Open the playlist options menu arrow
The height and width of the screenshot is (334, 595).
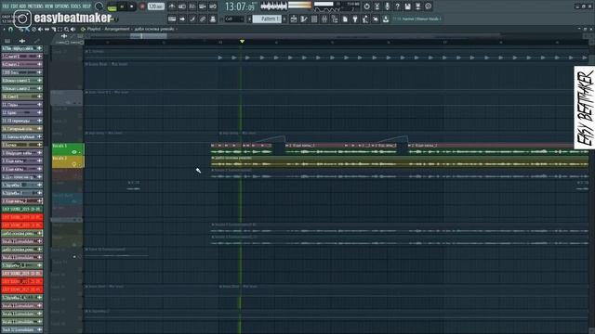pos(4,29)
